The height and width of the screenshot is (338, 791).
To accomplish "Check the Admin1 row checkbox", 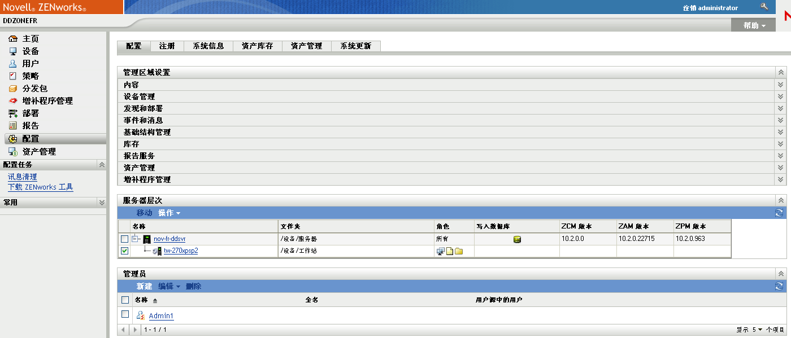I will 125,314.
